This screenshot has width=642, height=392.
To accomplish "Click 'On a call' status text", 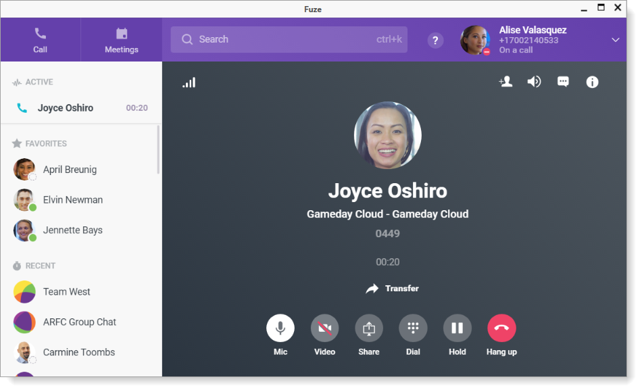I will pos(516,50).
